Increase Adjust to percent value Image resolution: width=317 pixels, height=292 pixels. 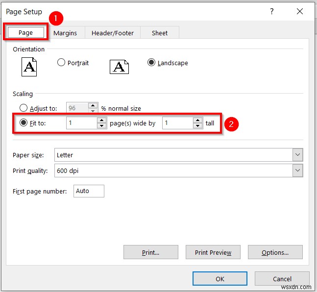click(x=93, y=105)
